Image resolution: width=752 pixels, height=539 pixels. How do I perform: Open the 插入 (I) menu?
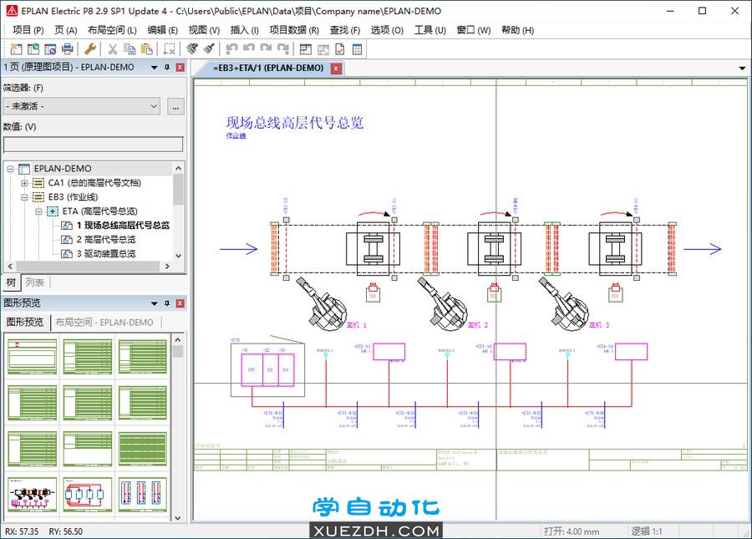click(x=244, y=30)
